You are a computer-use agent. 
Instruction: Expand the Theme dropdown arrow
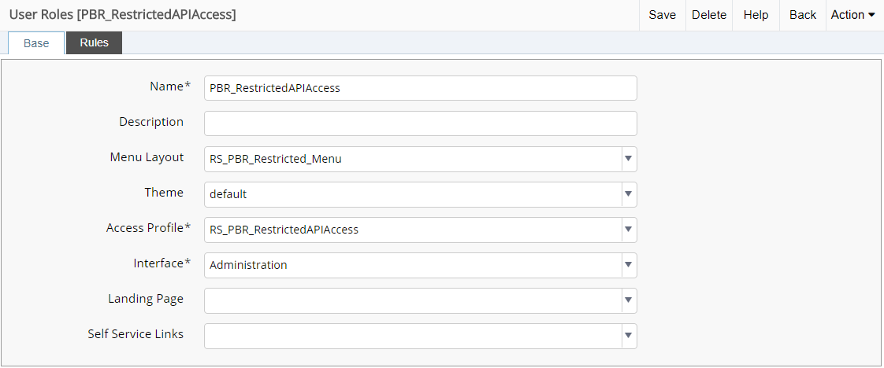coord(628,194)
